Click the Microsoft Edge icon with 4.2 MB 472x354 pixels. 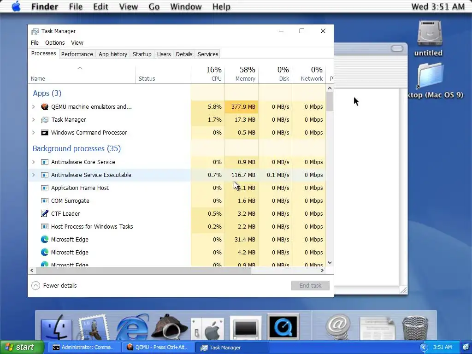point(45,252)
